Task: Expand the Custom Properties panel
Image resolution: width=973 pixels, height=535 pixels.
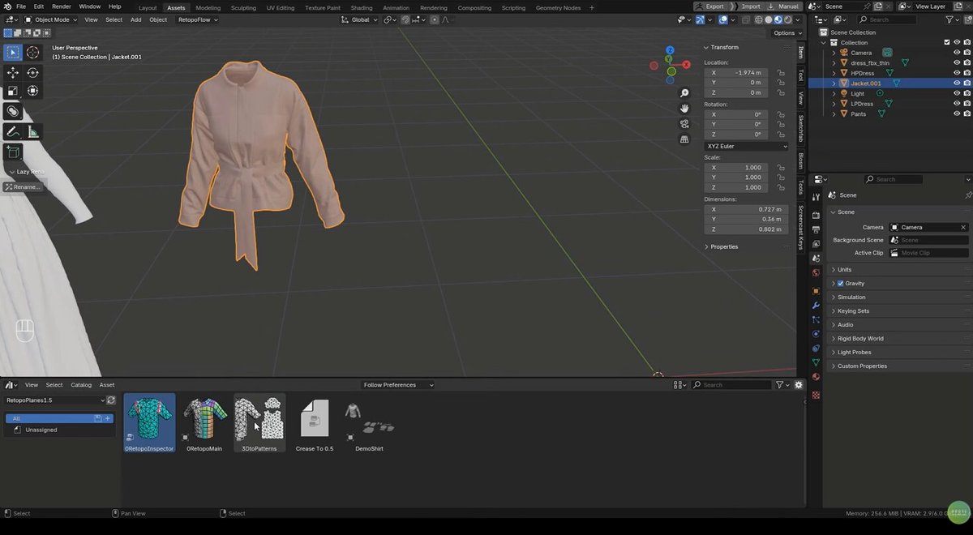Action: coord(862,366)
